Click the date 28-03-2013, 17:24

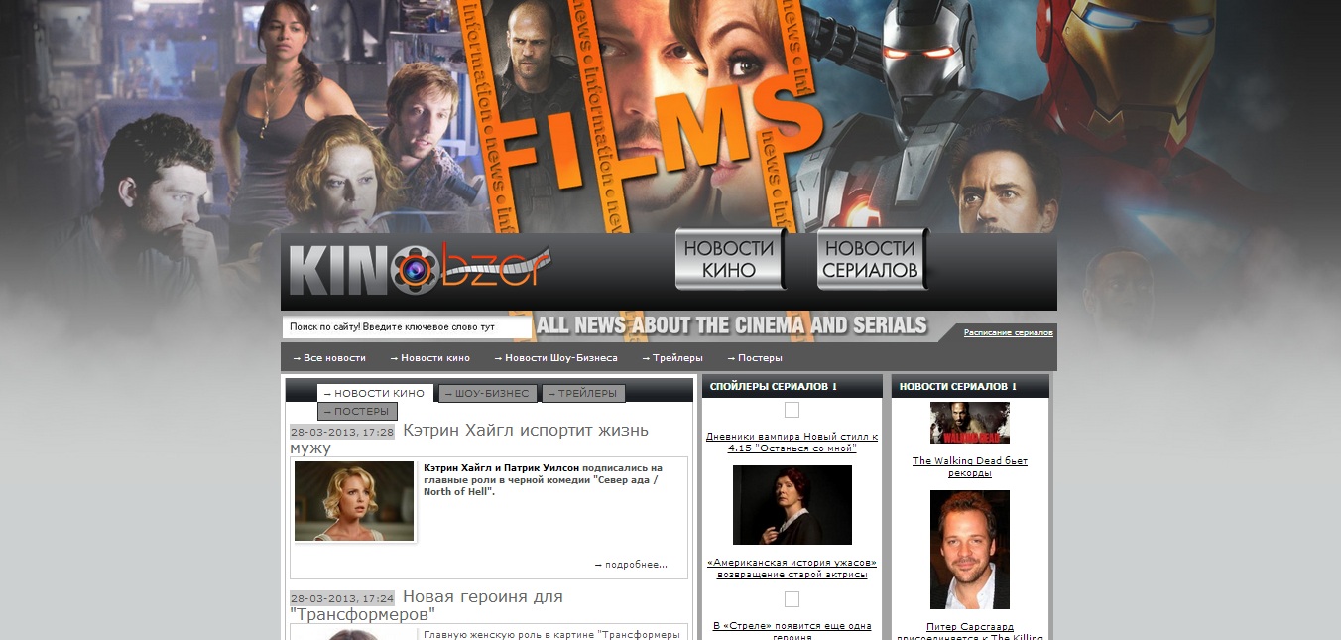342,599
